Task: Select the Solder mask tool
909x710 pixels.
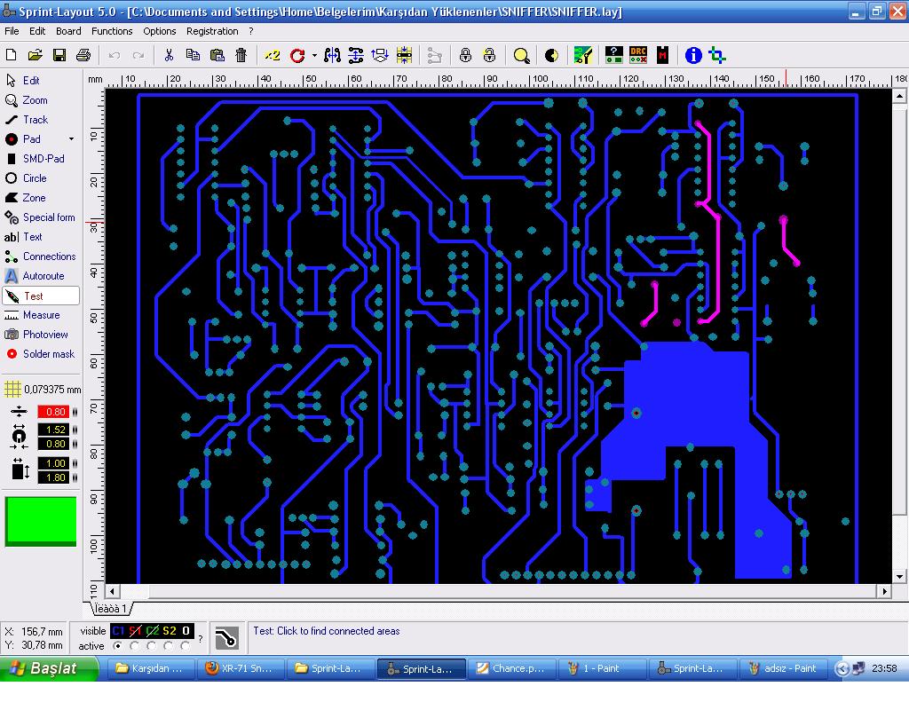Action: pos(48,354)
